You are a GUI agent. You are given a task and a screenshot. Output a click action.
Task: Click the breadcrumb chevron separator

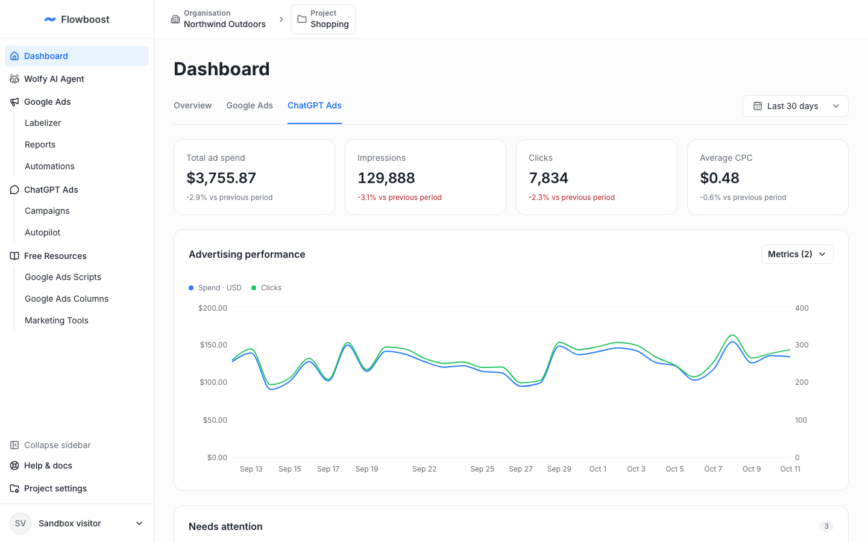tap(281, 19)
